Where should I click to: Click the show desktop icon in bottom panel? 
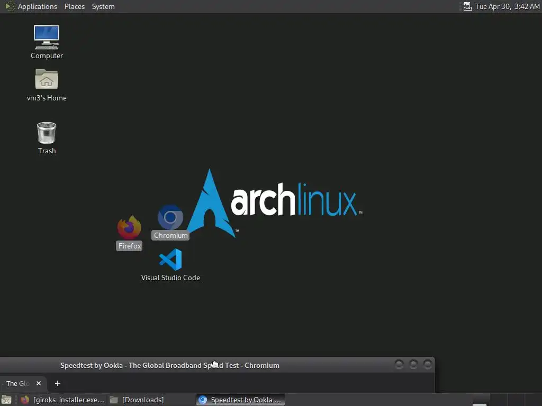click(6, 400)
